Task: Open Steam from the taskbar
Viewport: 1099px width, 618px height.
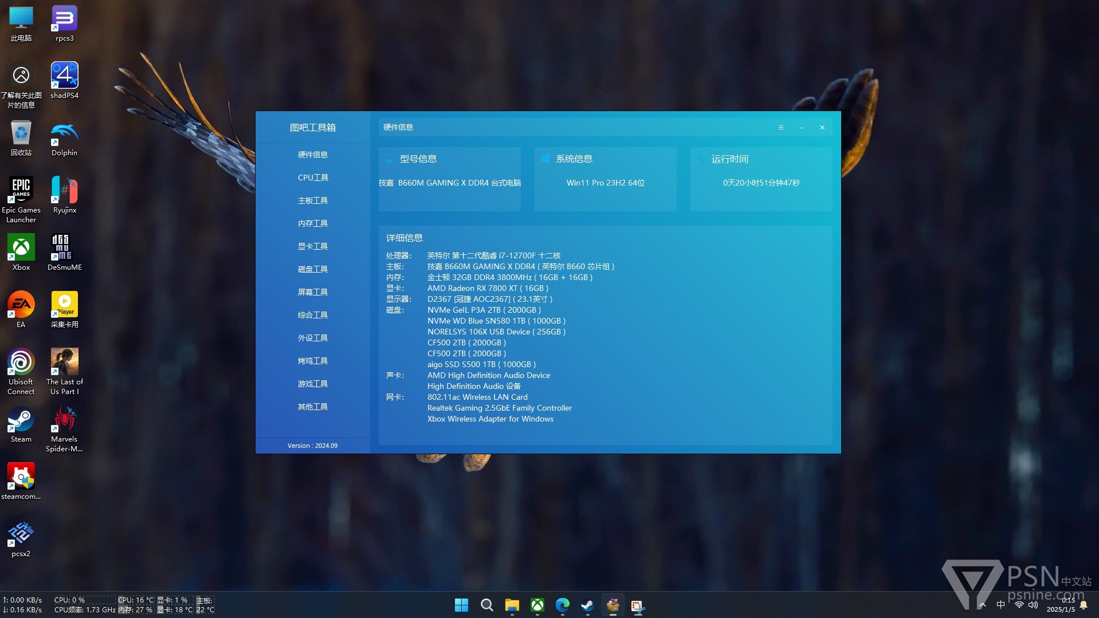Action: point(587,605)
